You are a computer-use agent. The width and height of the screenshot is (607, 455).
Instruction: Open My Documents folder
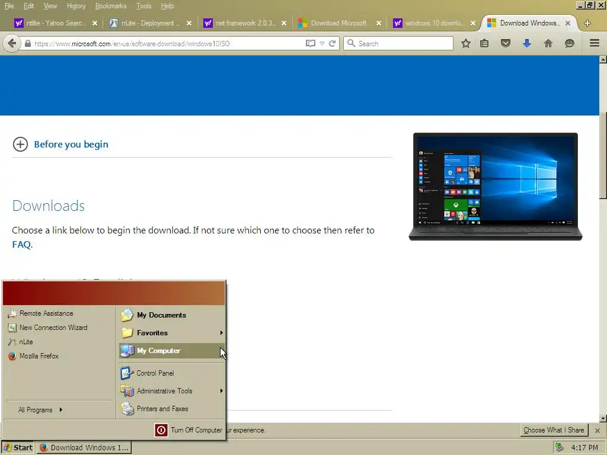[x=172, y=315]
